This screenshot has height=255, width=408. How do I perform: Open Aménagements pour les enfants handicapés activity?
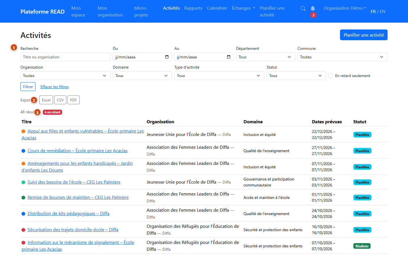click(x=77, y=167)
